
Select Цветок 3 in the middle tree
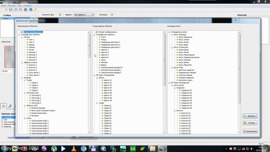click(105, 55)
